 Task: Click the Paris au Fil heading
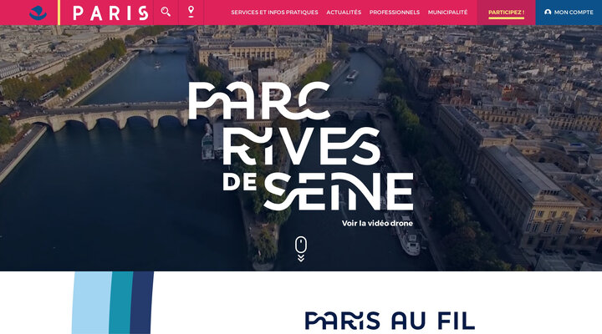(390, 321)
